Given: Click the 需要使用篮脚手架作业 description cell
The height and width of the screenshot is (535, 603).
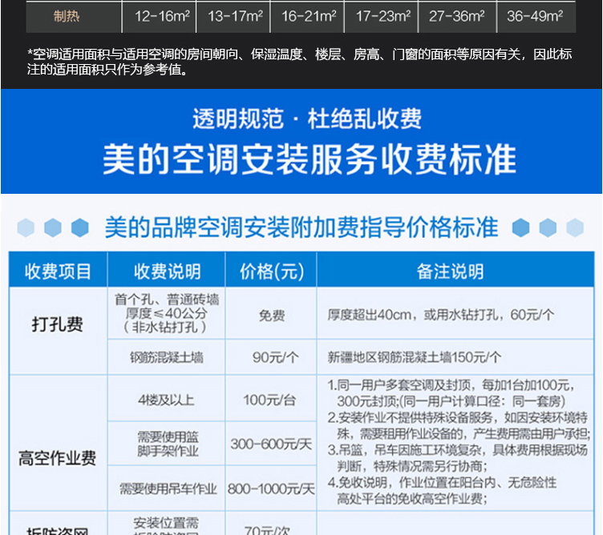Looking at the screenshot, I should (168, 444).
